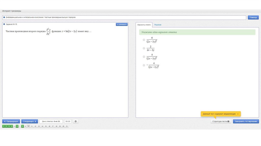Close the yellow medialecture notification
The height and width of the screenshot is (146, 261).
click(x=238, y=114)
